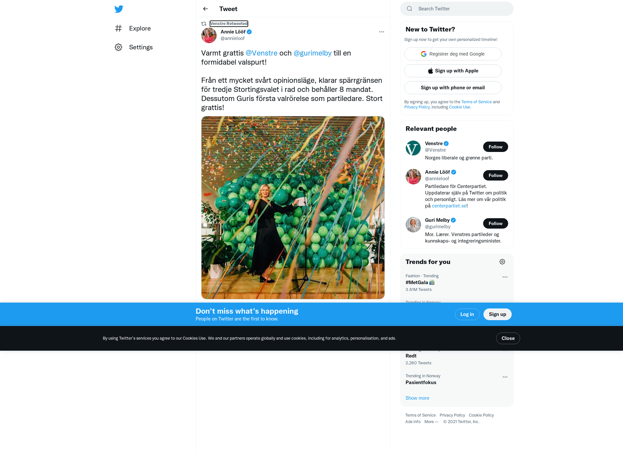
Task: Open Settings via the gear icon
Action: click(118, 47)
